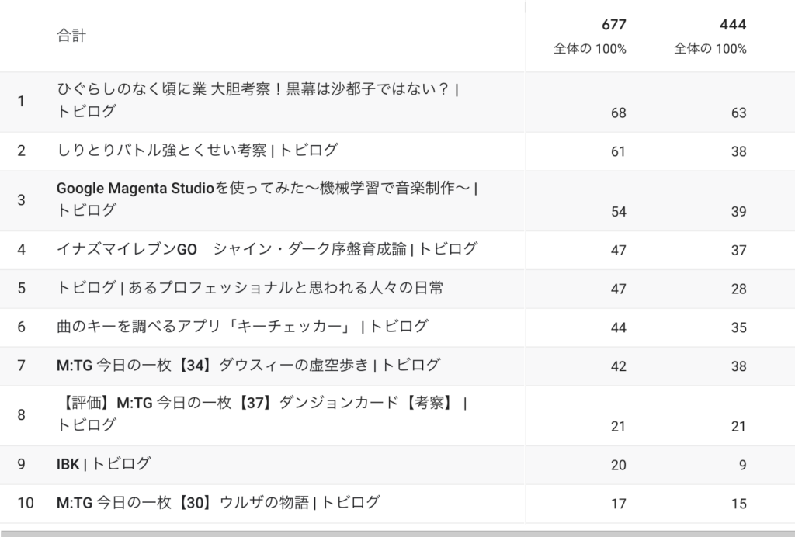Click value 44 in キーチェッカー row

(618, 327)
